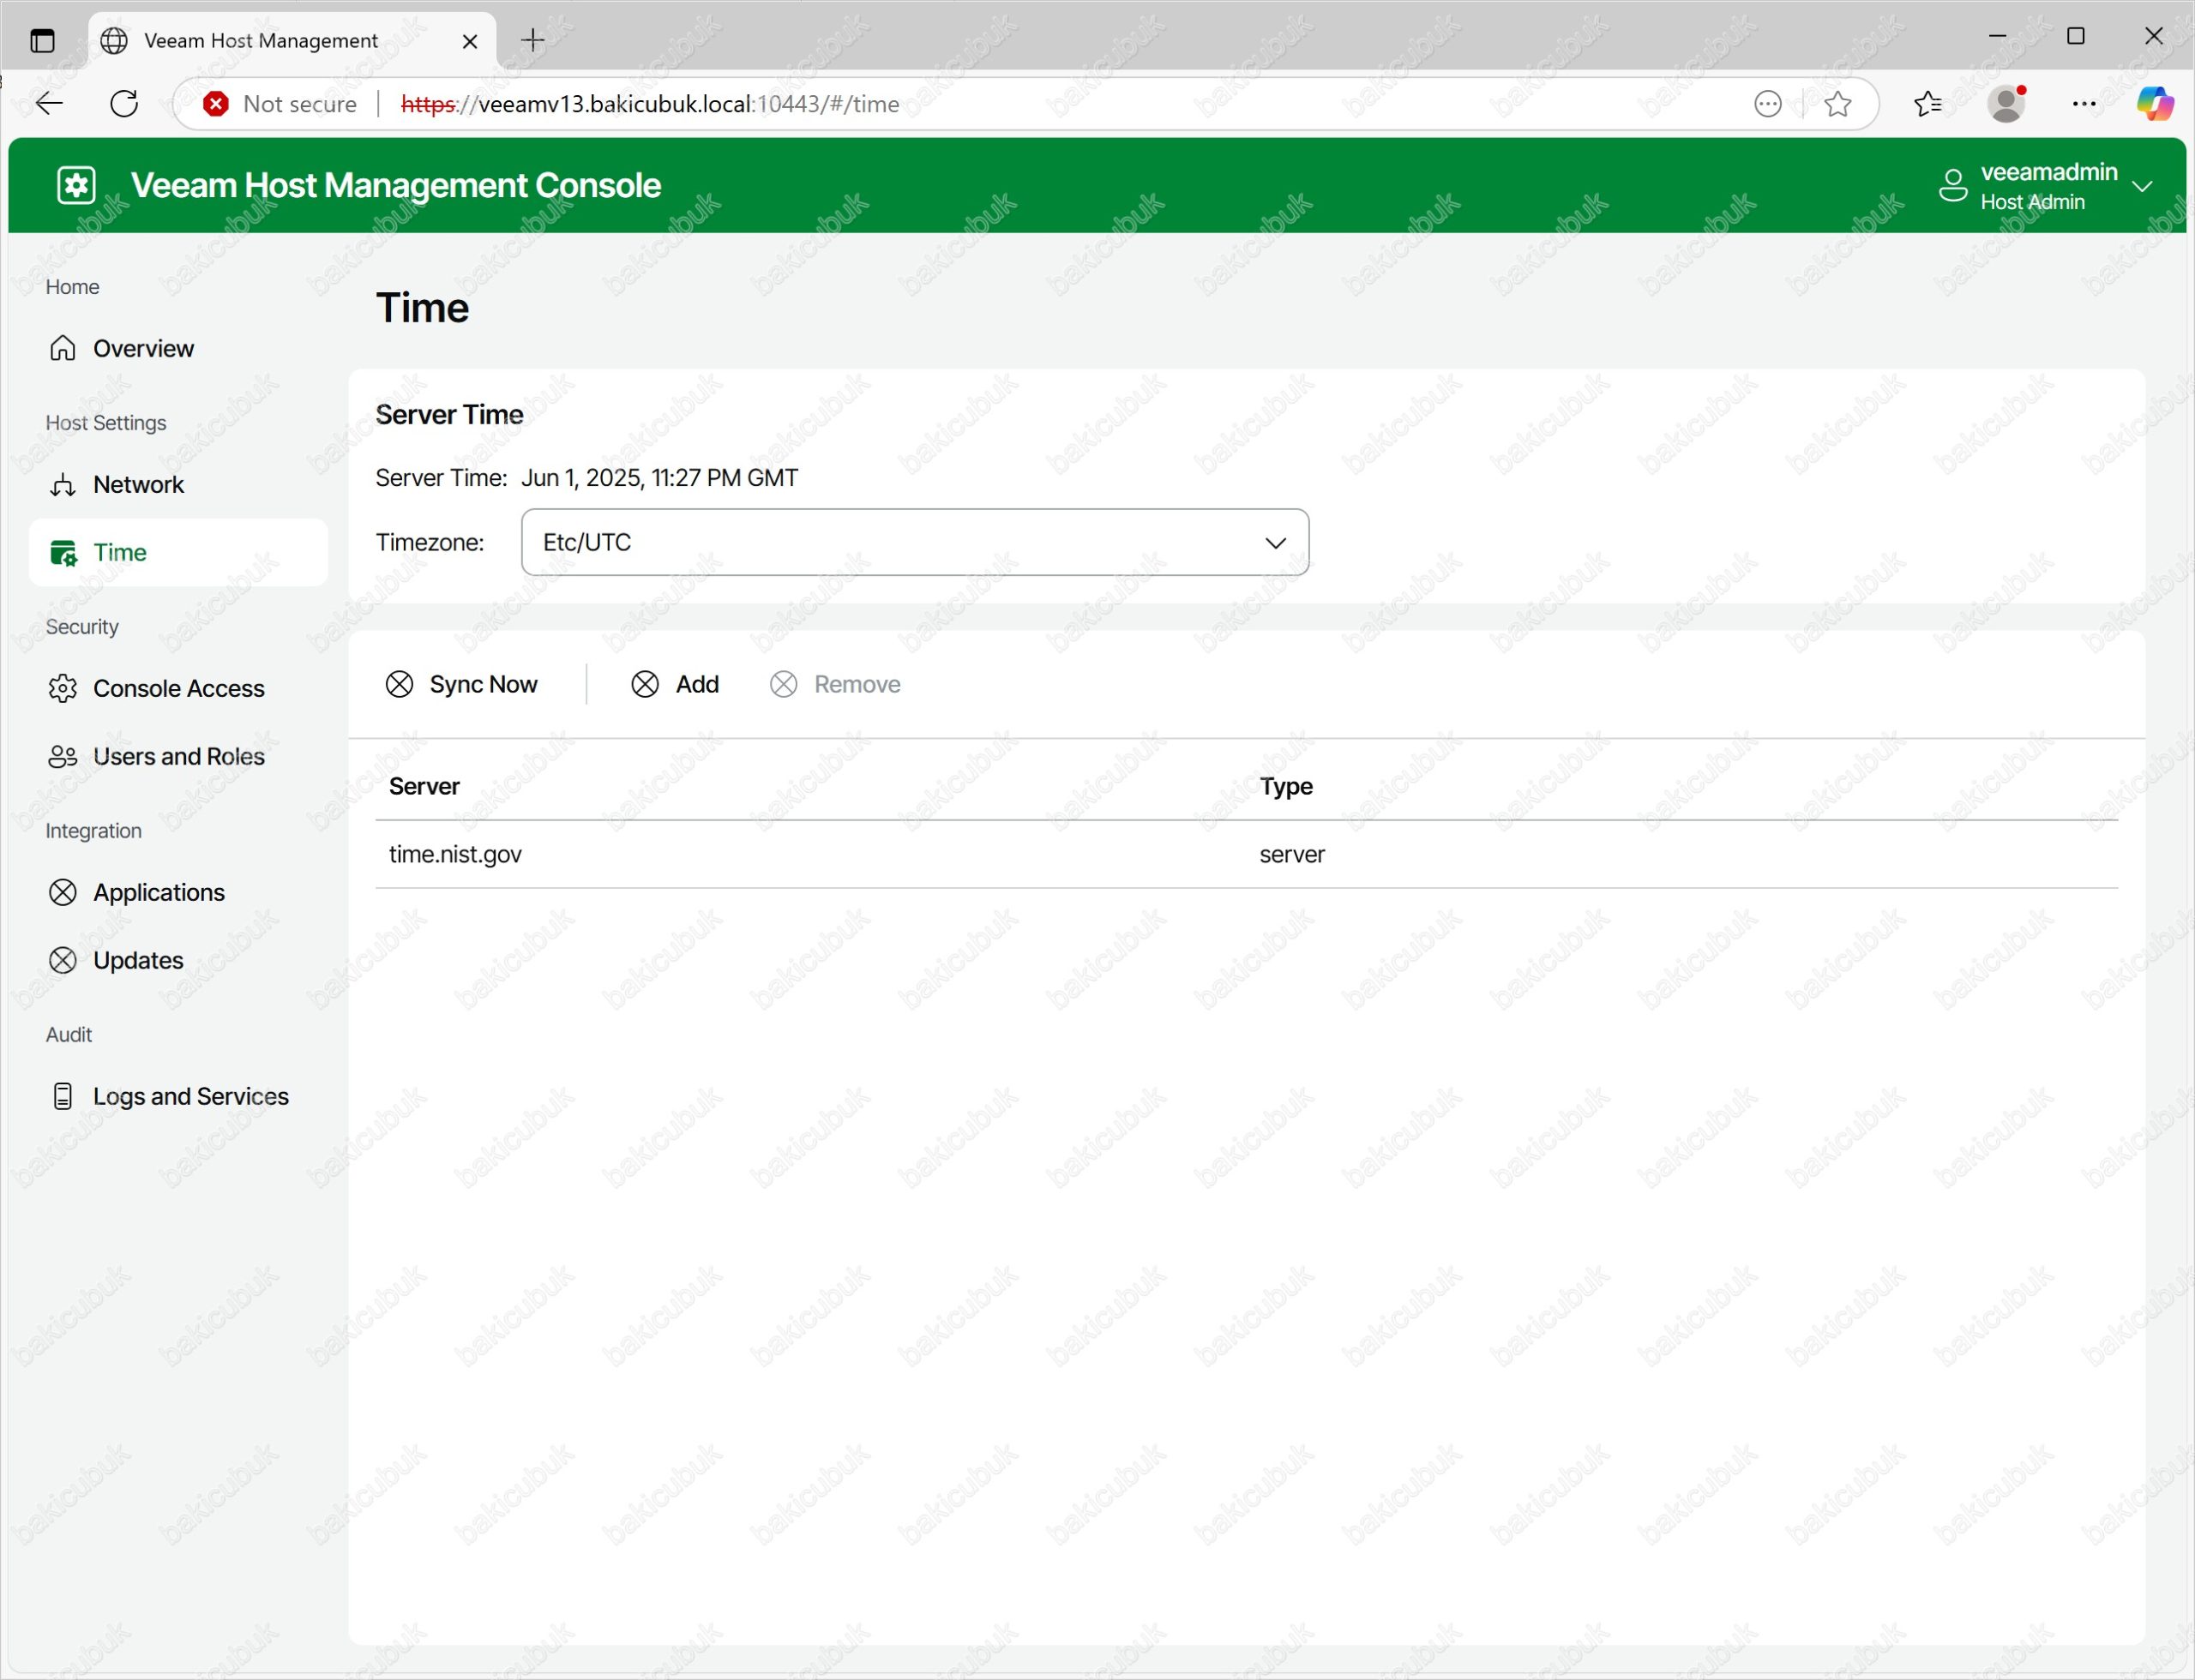
Task: Add page to favorites star icon
Action: (x=1837, y=104)
